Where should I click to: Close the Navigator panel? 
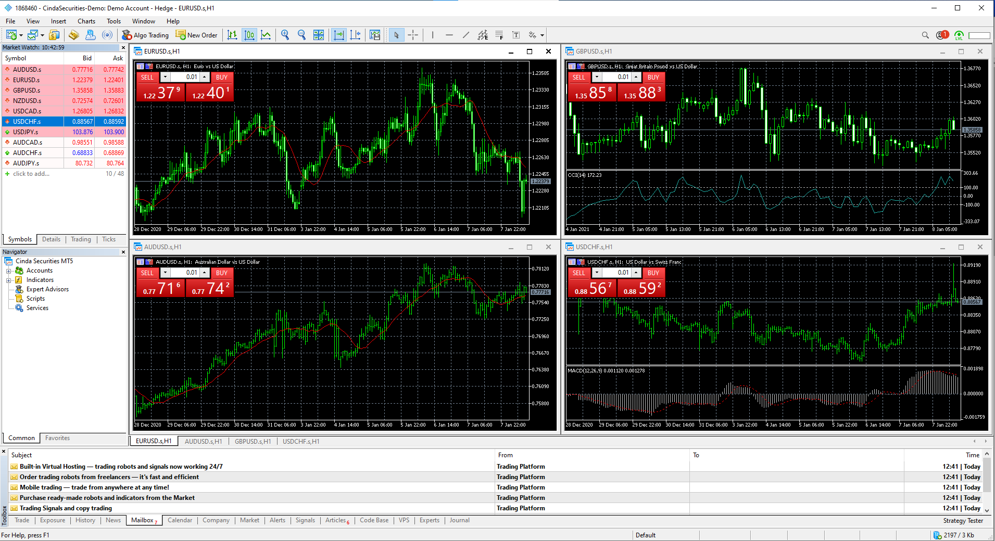[123, 252]
